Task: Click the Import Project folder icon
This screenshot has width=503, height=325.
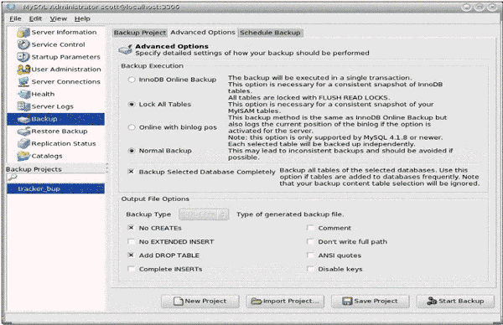Action: pos(256,302)
